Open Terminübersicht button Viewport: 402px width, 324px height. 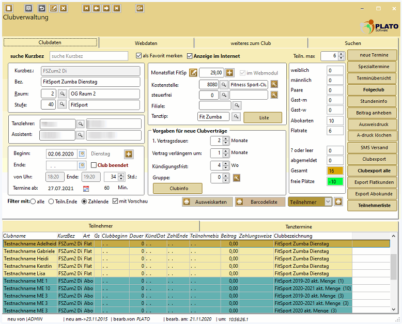point(372,78)
